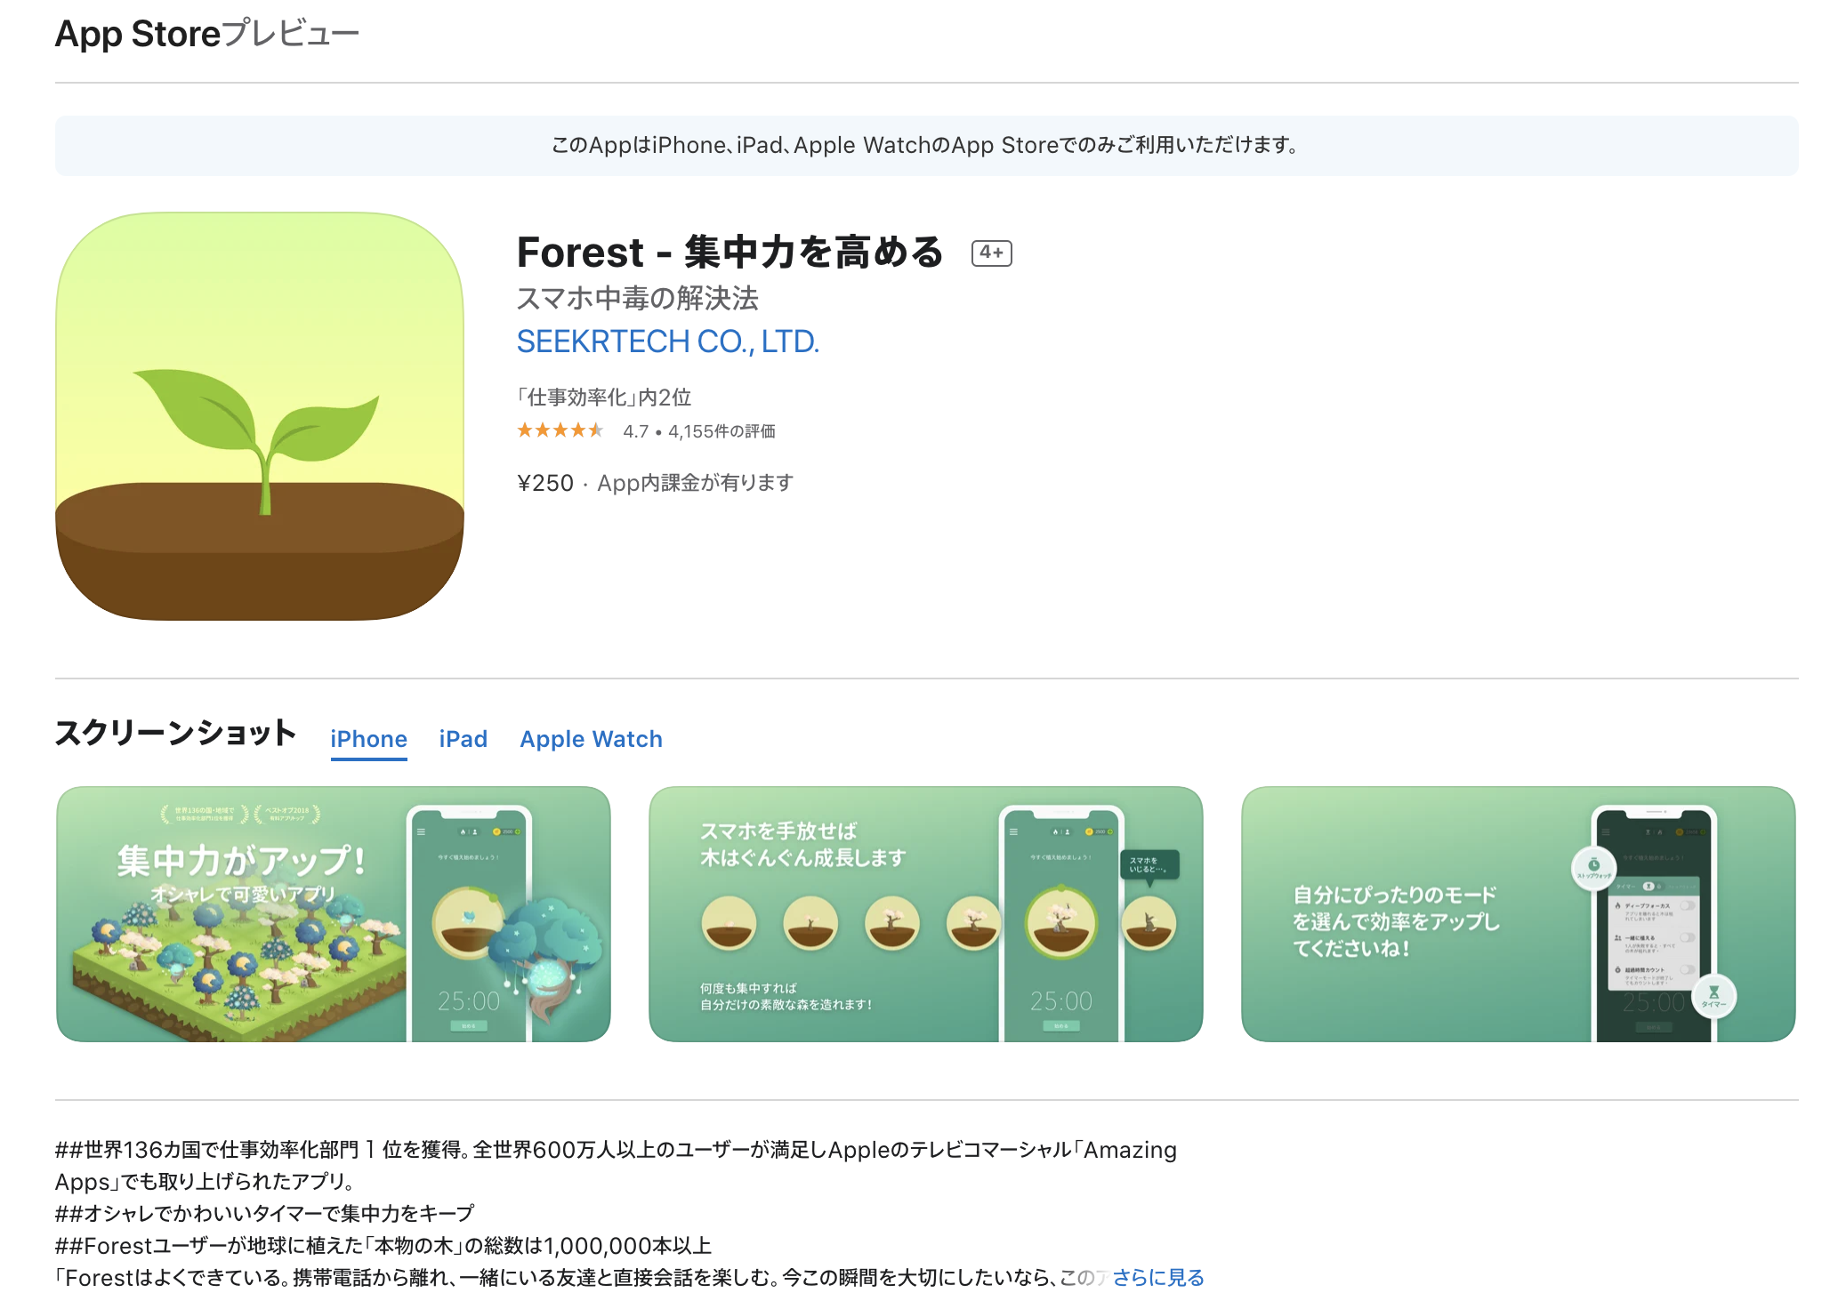Click the スクリーンショット section heading
Screen dimensions: 1838x1309
click(175, 734)
